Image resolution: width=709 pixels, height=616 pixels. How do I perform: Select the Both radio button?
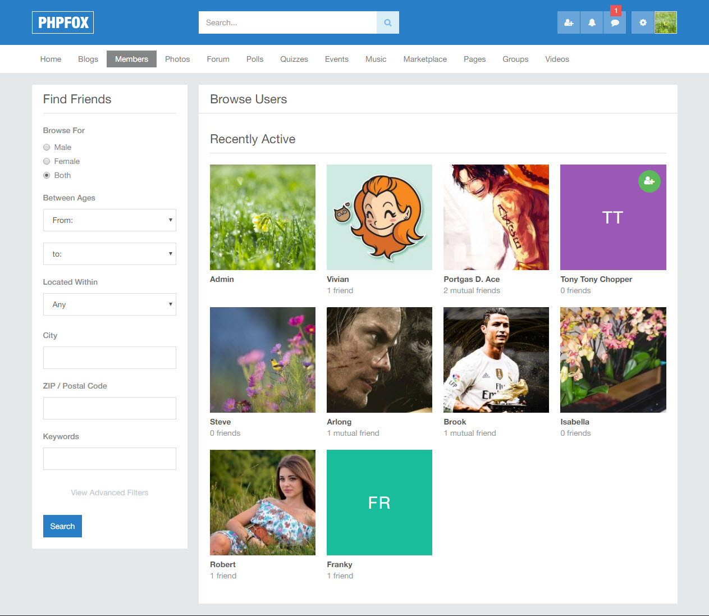pyautogui.click(x=47, y=175)
